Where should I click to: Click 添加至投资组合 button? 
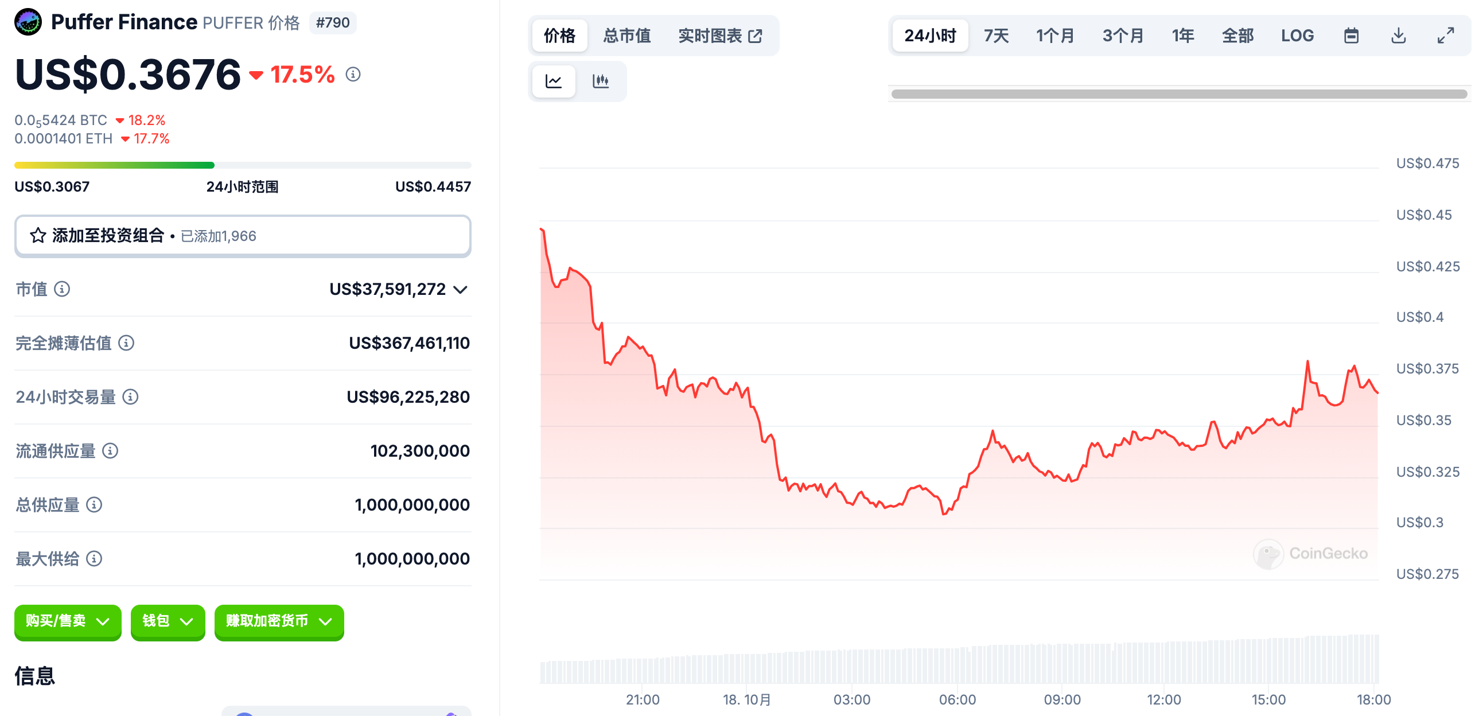pos(242,236)
